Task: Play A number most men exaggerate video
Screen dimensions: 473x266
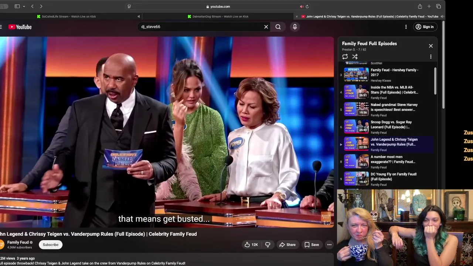Action: point(386,162)
